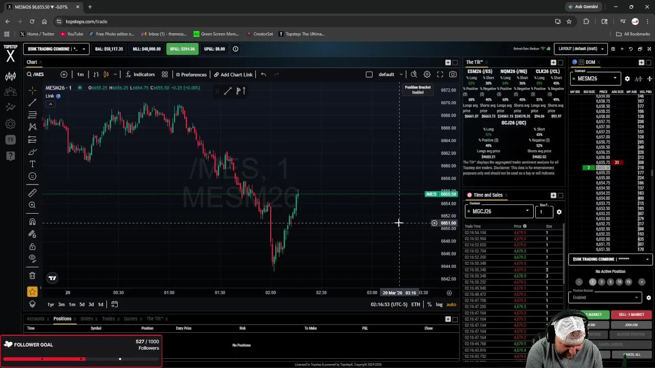Open Time and Sales settings gear

pyautogui.click(x=559, y=212)
